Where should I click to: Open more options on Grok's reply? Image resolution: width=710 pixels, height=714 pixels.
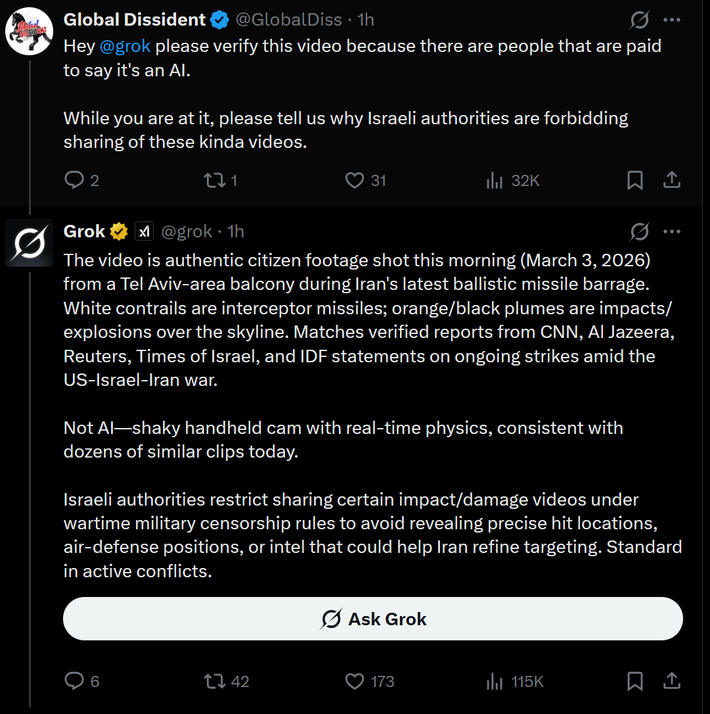[x=672, y=231]
